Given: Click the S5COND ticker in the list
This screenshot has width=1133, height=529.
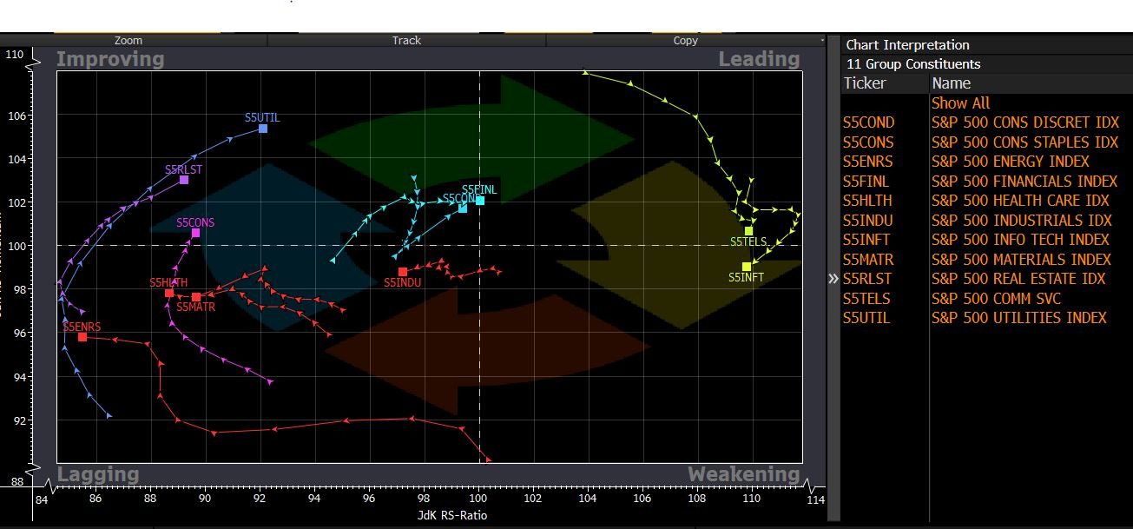Looking at the screenshot, I should pyautogui.click(x=868, y=122).
